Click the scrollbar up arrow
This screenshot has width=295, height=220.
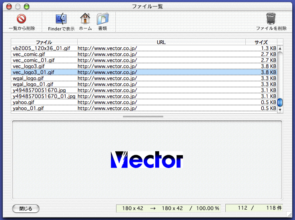pyautogui.click(x=280, y=48)
